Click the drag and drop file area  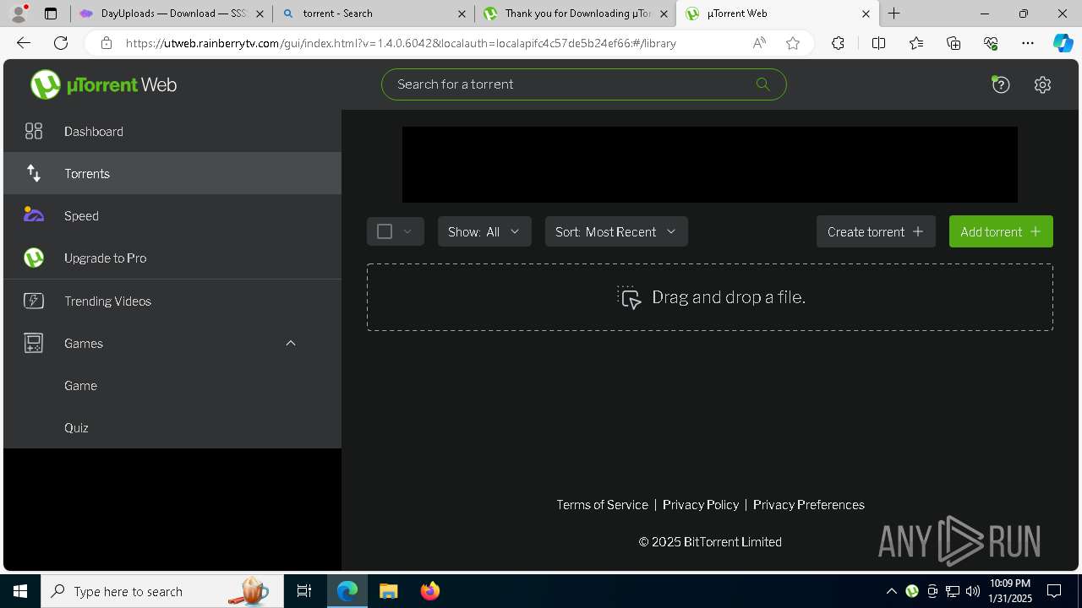(710, 297)
